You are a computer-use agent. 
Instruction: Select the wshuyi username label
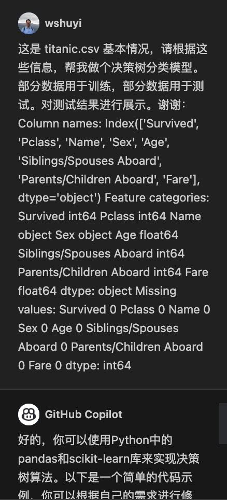pos(63,24)
